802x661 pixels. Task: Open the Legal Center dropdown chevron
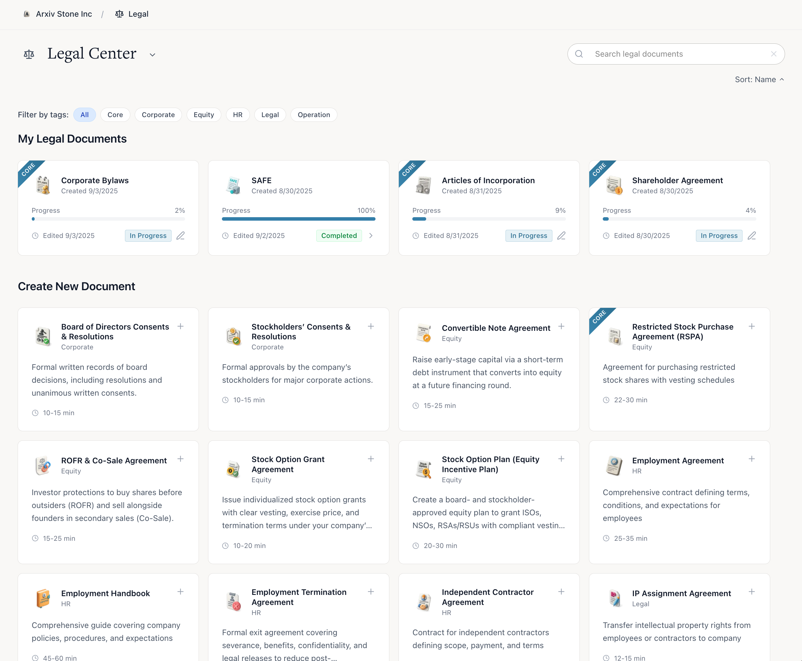pyautogui.click(x=152, y=55)
